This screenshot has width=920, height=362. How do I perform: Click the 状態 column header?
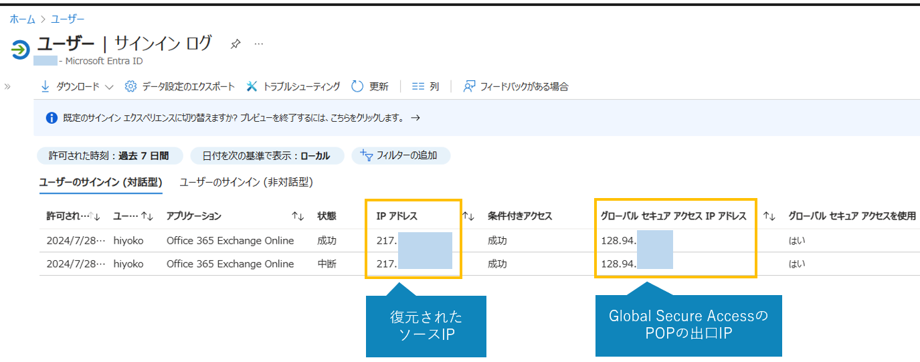(327, 216)
